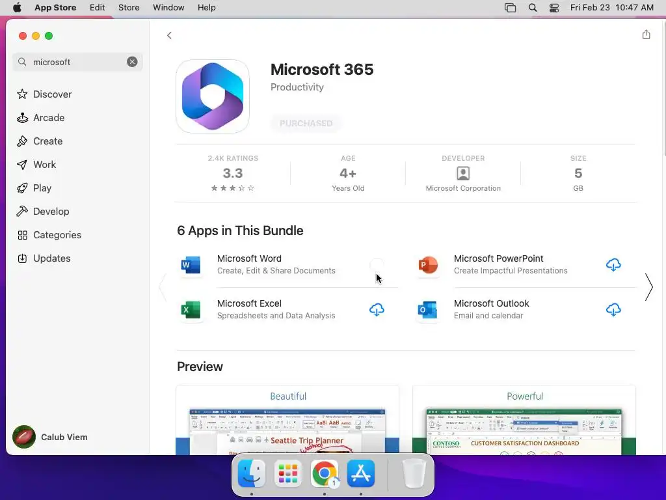Click the date and time
Screen dimensions: 666x500
[x=611, y=7]
